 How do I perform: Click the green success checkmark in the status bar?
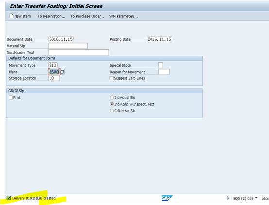point(9,198)
